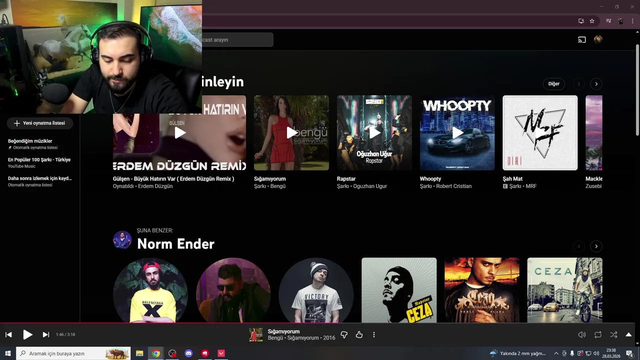Viewport: 640px width, 360px height.
Task: Open En Popüler 100 Şarkı - Türkiye playlist
Action: pyautogui.click(x=40, y=162)
